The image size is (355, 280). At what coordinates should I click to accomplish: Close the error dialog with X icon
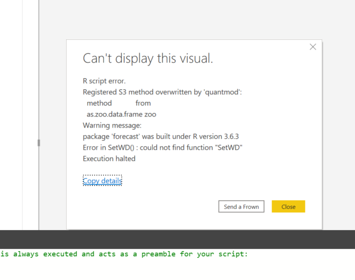[x=313, y=47]
